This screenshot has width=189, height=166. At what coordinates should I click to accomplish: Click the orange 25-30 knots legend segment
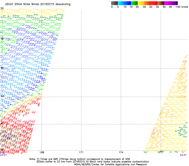[148, 3]
